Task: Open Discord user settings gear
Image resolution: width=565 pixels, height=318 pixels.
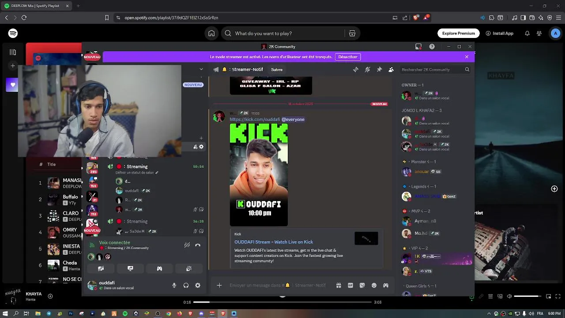Action: (198, 285)
